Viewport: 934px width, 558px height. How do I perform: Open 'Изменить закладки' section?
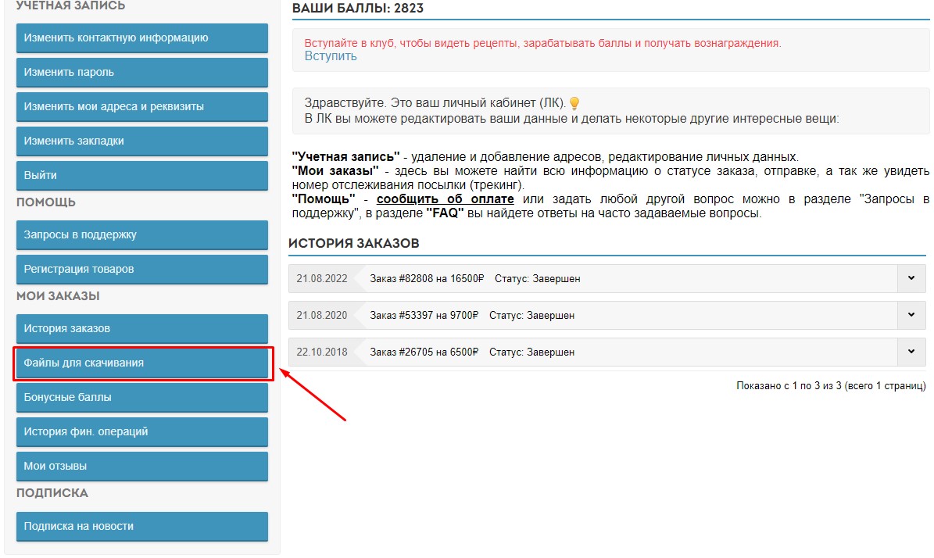142,141
